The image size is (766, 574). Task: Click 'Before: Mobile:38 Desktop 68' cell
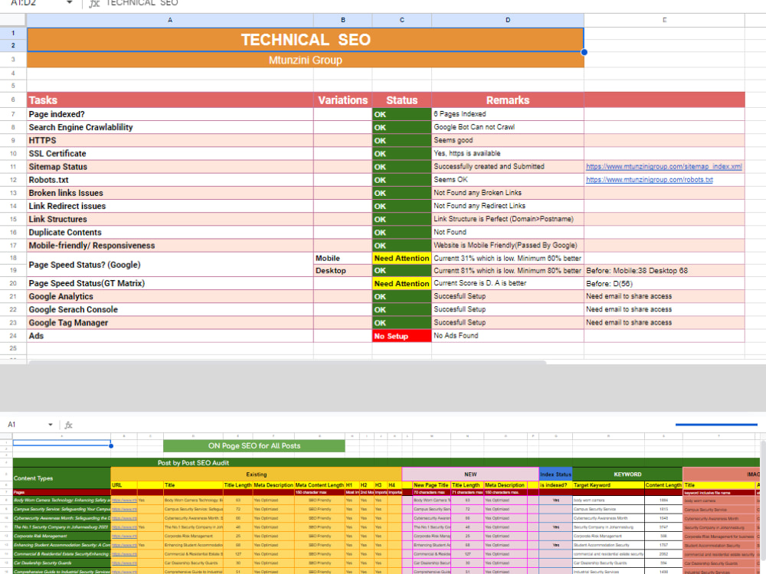click(x=664, y=270)
